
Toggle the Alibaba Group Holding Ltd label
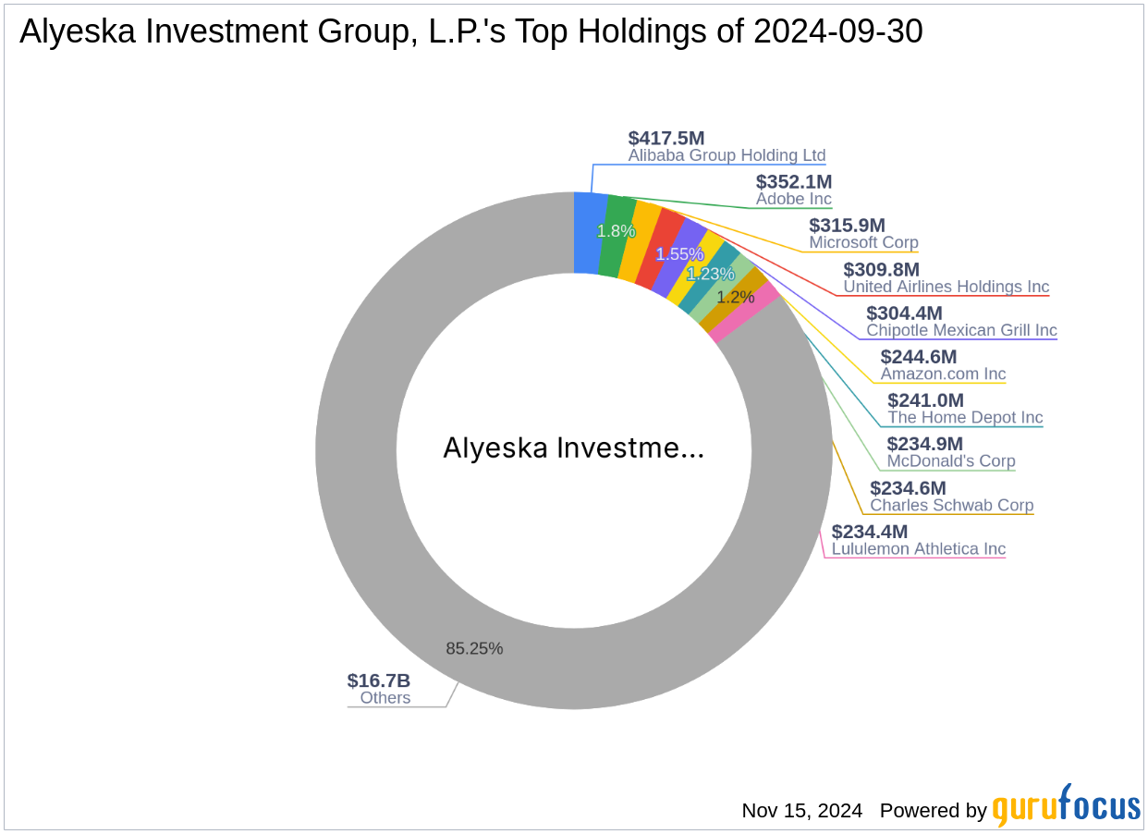[727, 154]
